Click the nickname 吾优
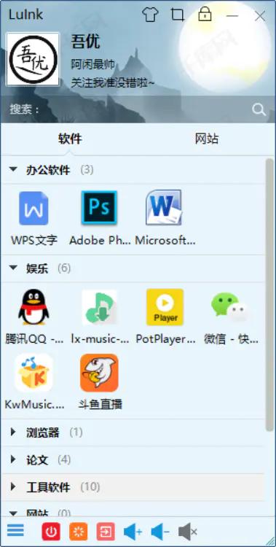The height and width of the screenshot is (547, 276). [85, 42]
